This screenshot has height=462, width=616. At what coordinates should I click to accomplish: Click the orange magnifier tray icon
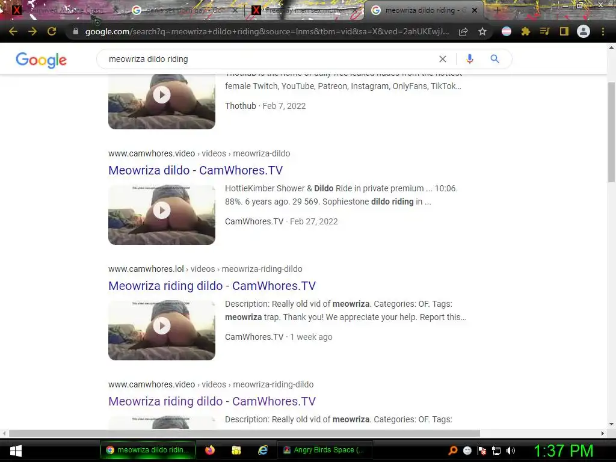(453, 451)
